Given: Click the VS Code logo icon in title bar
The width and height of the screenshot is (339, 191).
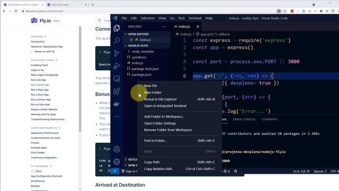Looking at the screenshot, I should coord(115,18).
